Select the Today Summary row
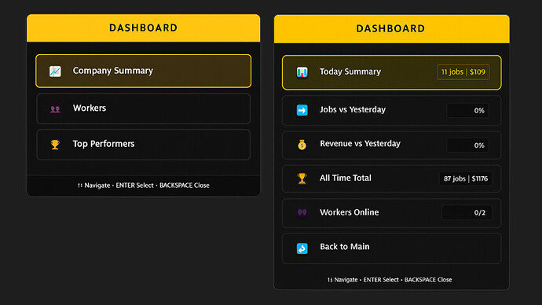Viewport: 542px width, 305px height. [392, 72]
